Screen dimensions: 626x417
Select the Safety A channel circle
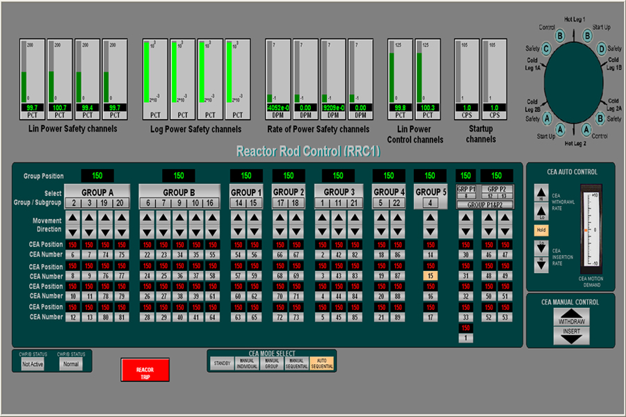547,118
